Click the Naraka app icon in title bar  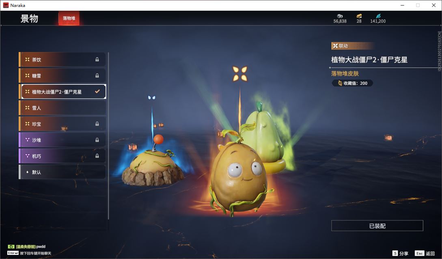pos(6,5)
